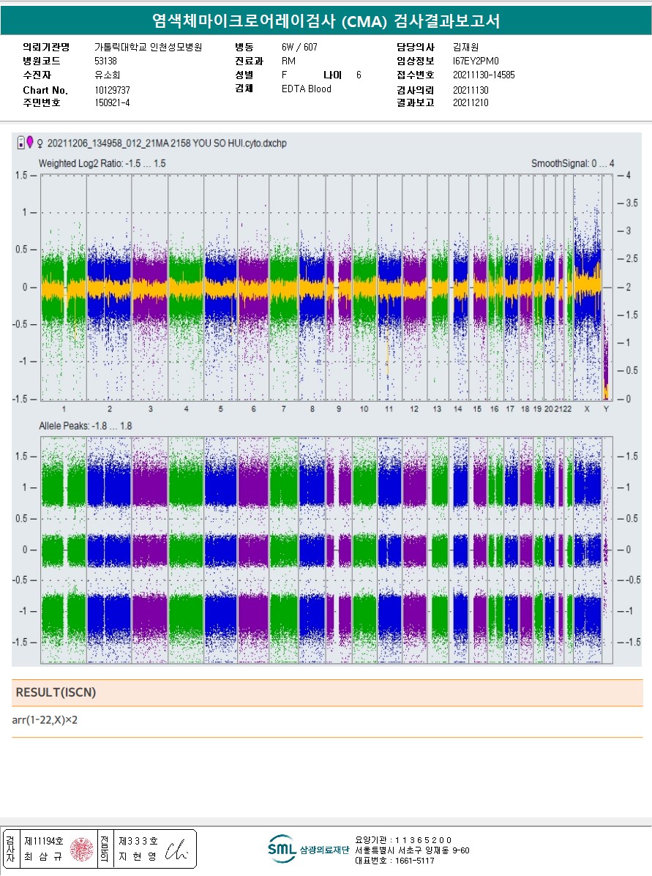Click the sample file icon before the filename

pyautogui.click(x=20, y=143)
